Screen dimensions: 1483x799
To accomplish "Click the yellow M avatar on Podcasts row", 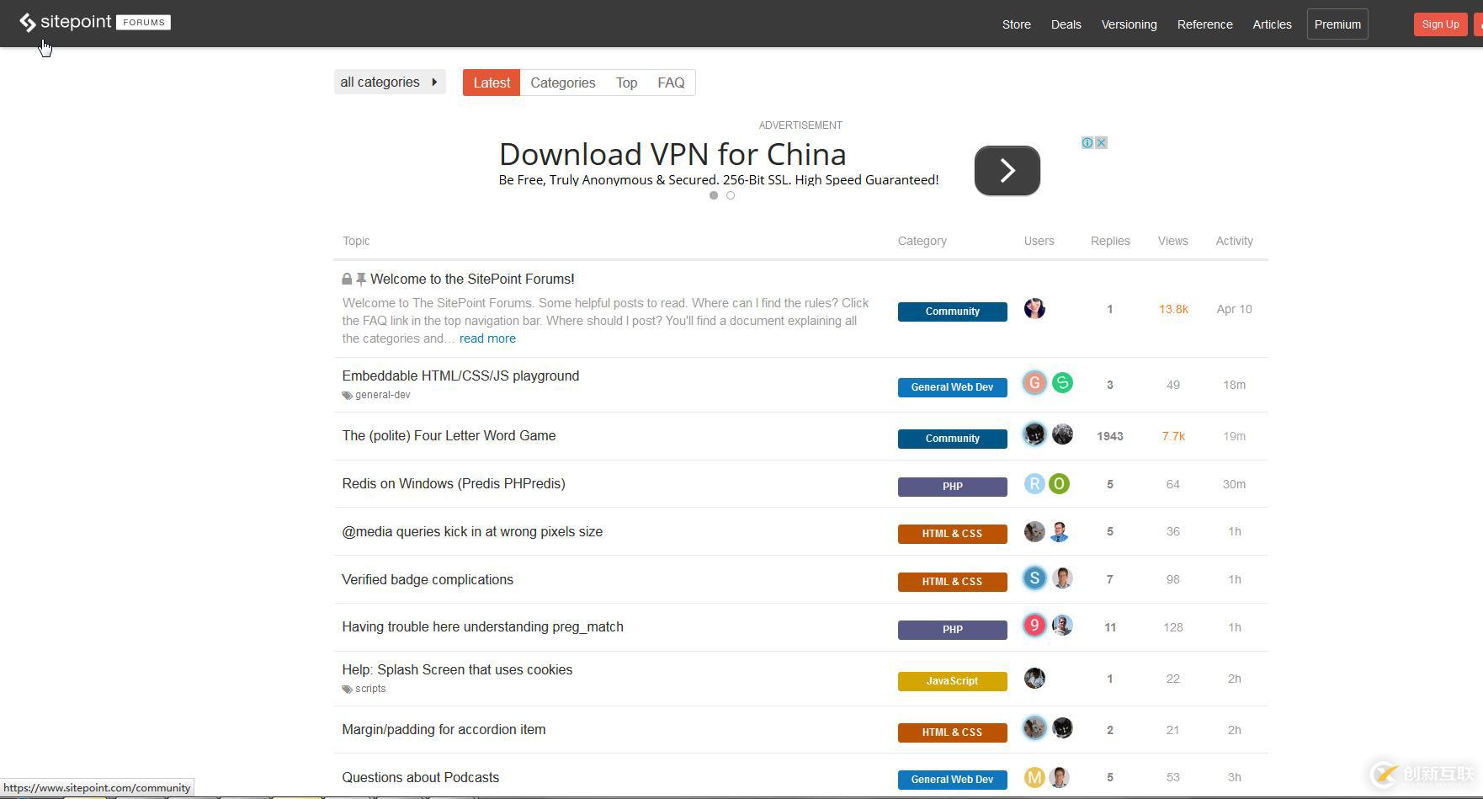I will (x=1034, y=777).
